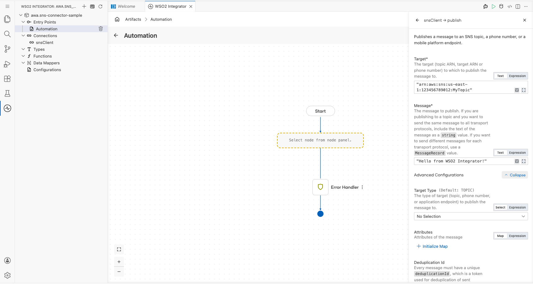Expand the Target field editor
The width and height of the screenshot is (533, 284).
click(524, 90)
